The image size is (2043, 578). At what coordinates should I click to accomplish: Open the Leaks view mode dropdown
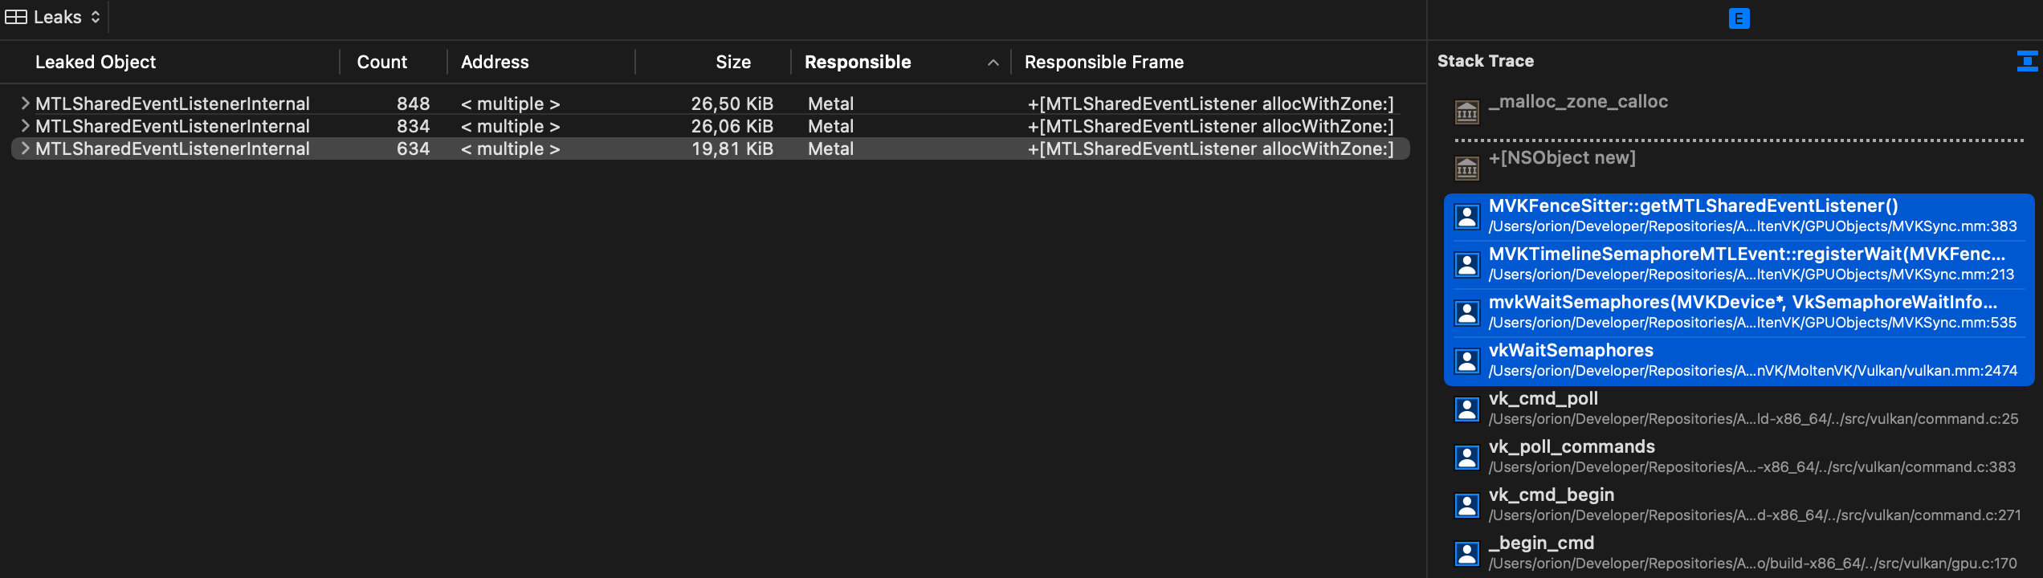(95, 16)
